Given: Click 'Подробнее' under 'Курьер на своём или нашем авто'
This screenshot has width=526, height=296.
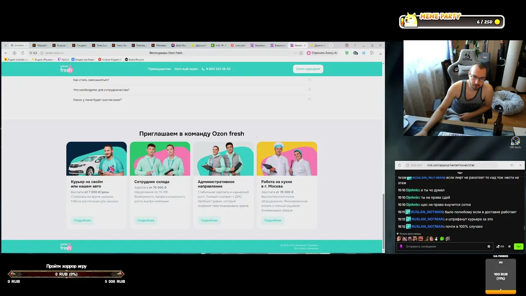Looking at the screenshot, I should [82, 220].
